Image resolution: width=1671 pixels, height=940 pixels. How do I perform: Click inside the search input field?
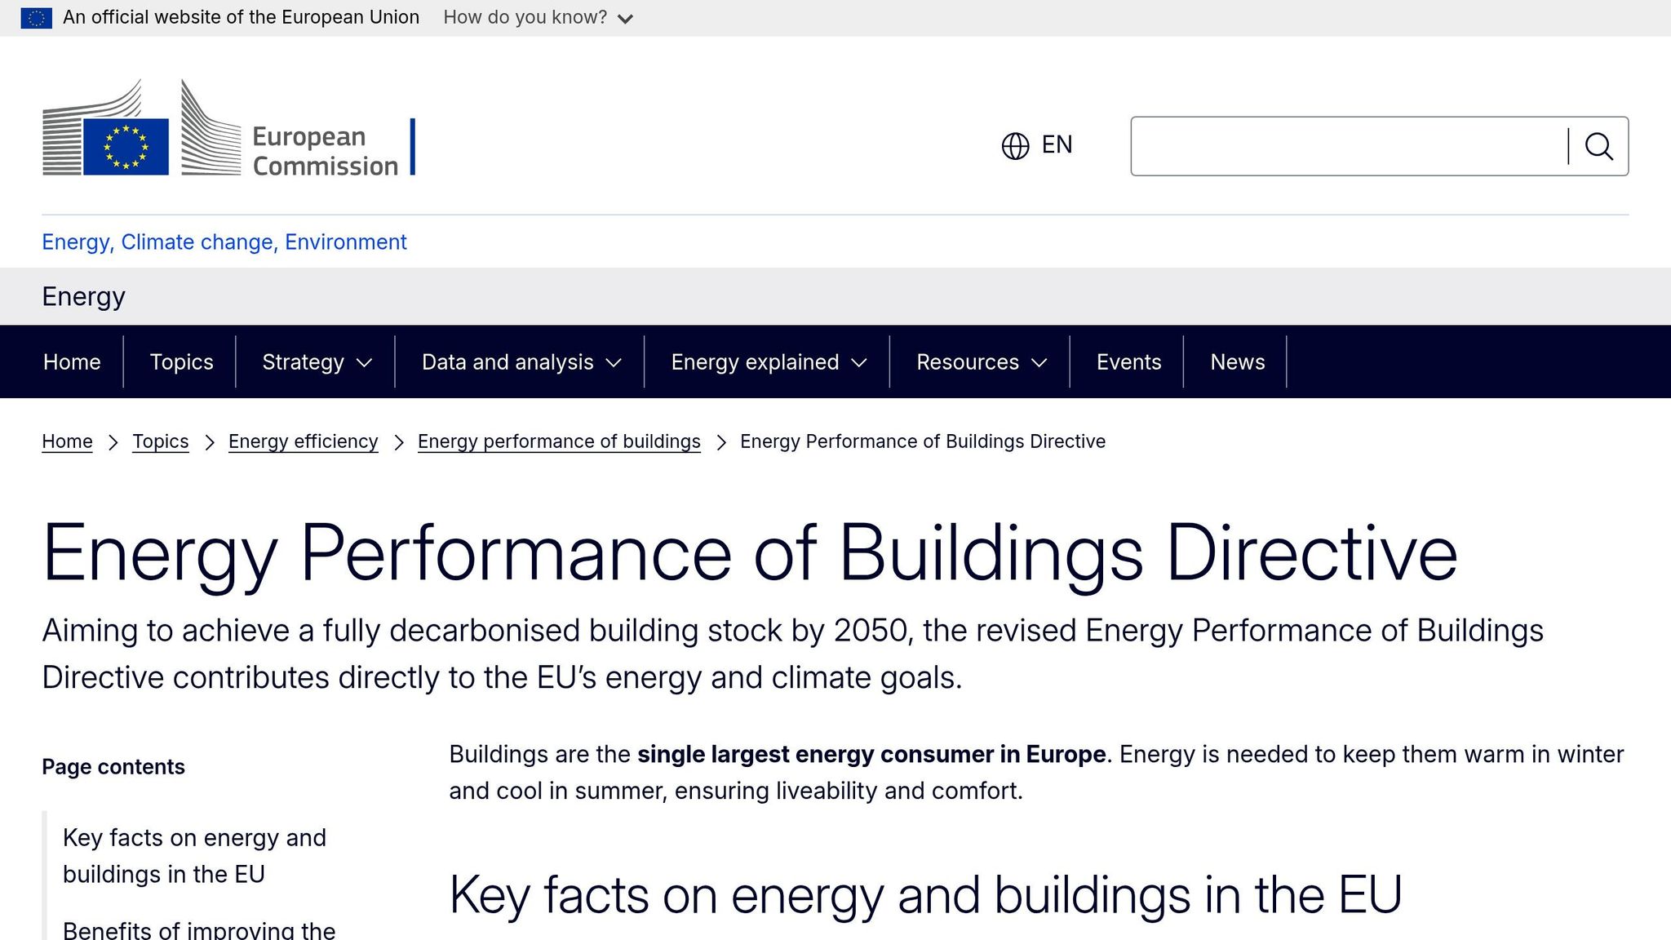1346,146
